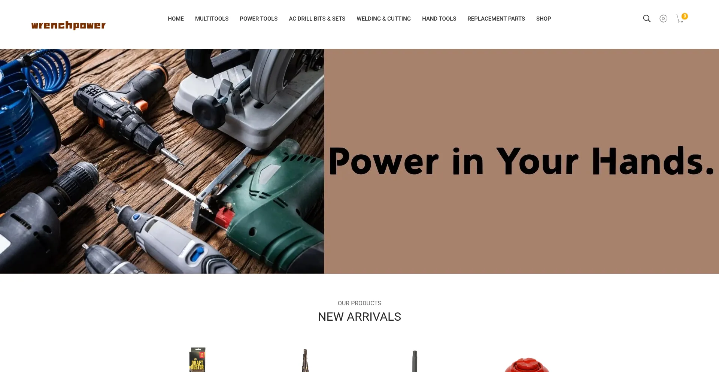The width and height of the screenshot is (719, 372).
Task: Select Hand Tools in navigation
Action: click(x=439, y=19)
